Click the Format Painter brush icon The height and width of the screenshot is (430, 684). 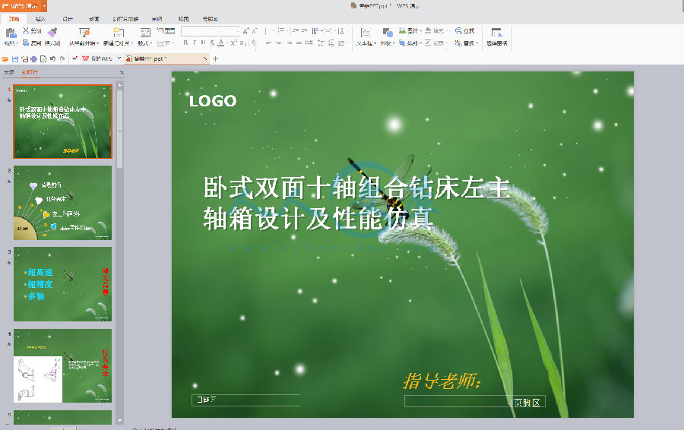(52, 32)
